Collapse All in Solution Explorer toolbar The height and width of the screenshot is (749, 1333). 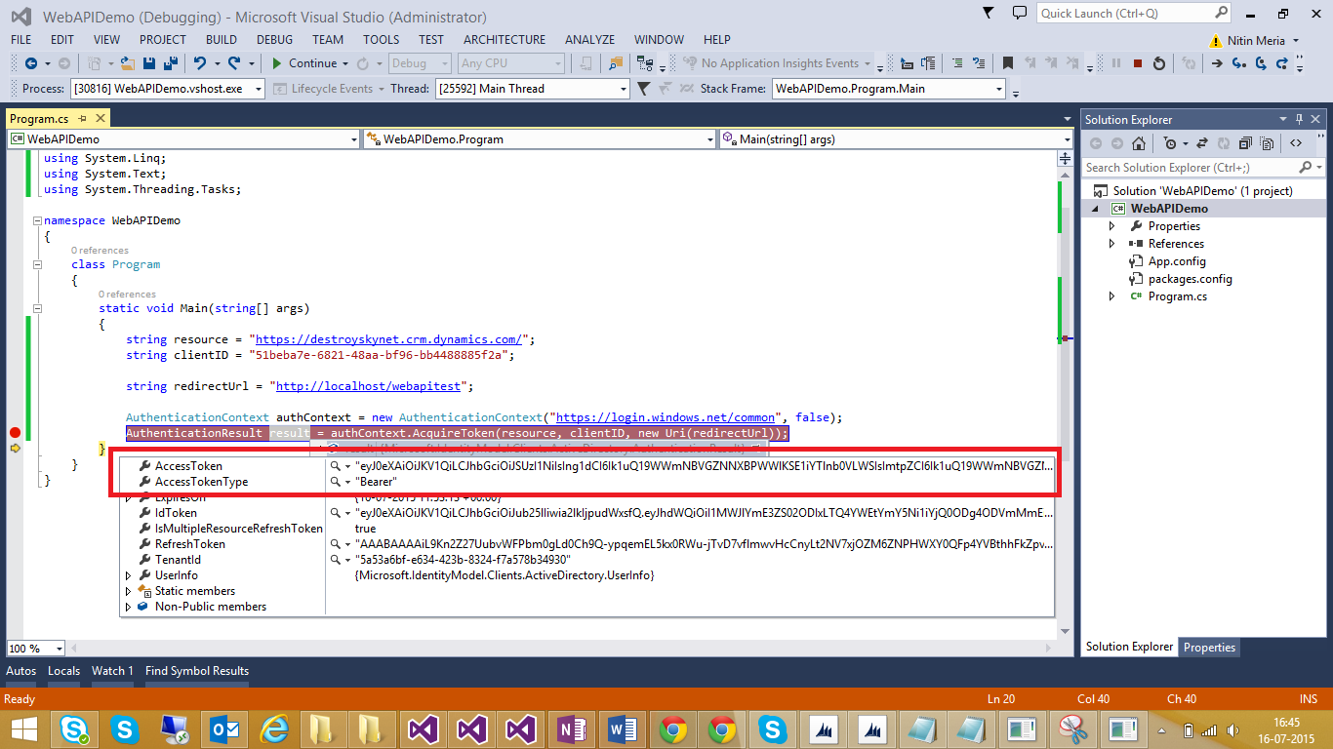(x=1245, y=143)
